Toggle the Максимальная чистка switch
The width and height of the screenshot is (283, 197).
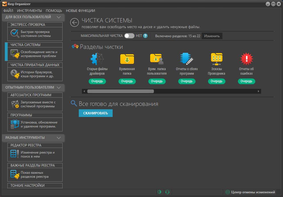click(x=129, y=36)
